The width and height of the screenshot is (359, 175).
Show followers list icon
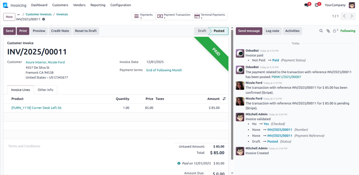pyautogui.click(x=335, y=31)
